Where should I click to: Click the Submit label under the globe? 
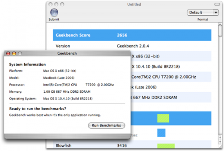(x=54, y=19)
